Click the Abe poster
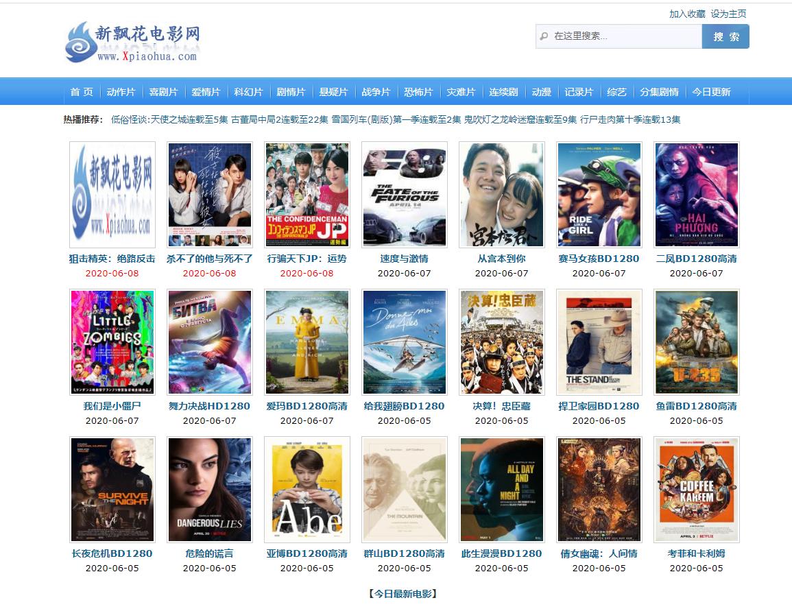Screen dimensions: 792x609 point(307,489)
